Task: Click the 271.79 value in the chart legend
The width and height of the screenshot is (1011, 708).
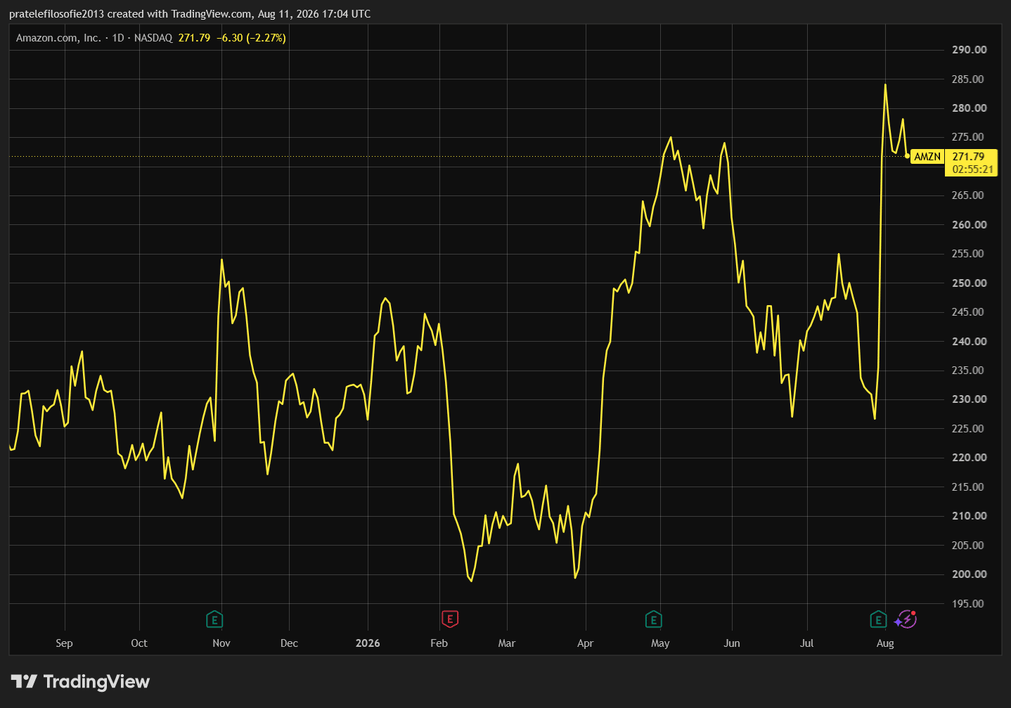Action: [194, 38]
